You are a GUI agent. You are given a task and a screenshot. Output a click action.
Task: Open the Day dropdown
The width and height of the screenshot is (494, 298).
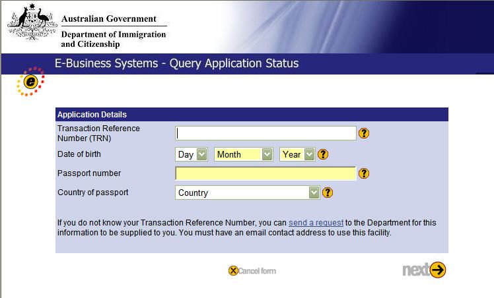pos(192,154)
